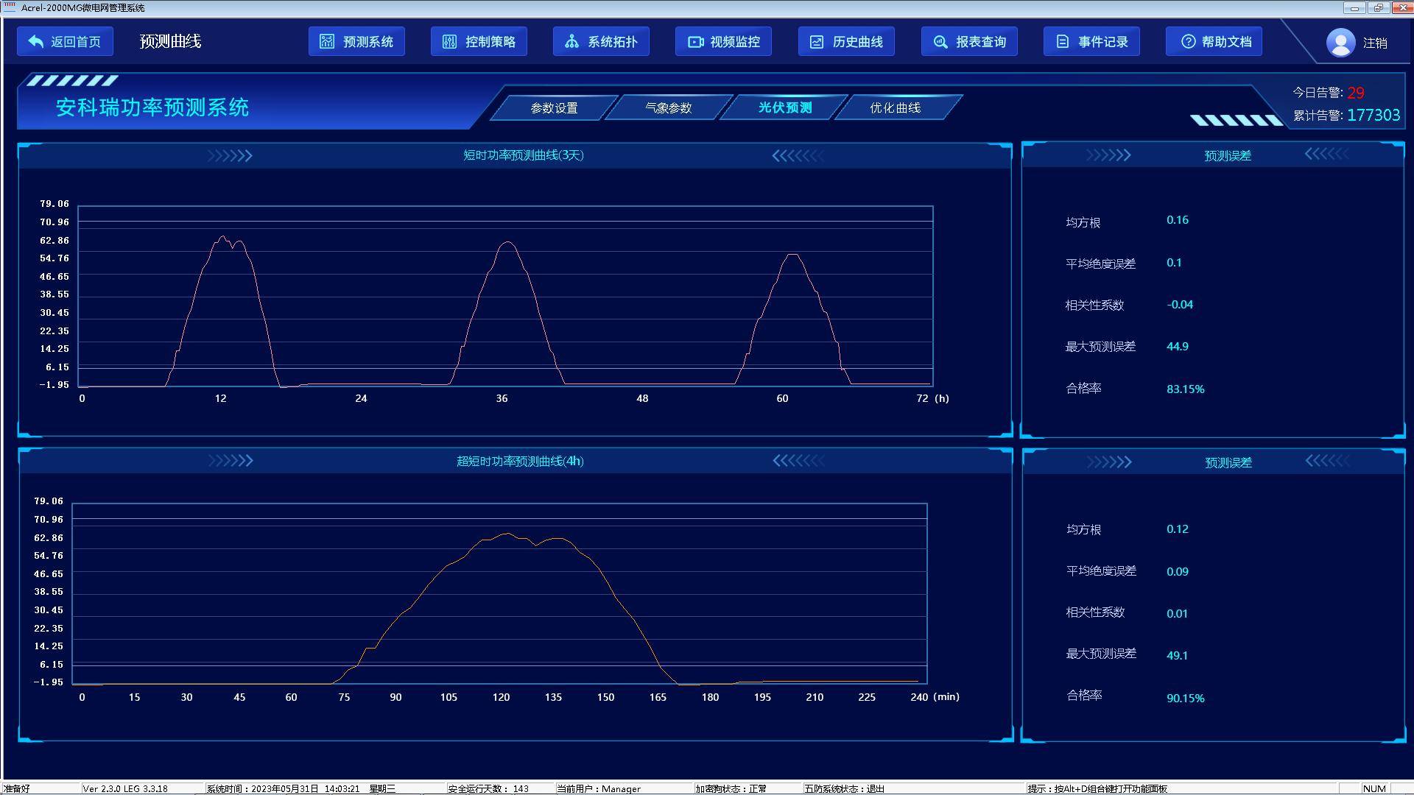Select the 光伏预测 tab
The width and height of the screenshot is (1414, 795).
(x=785, y=107)
